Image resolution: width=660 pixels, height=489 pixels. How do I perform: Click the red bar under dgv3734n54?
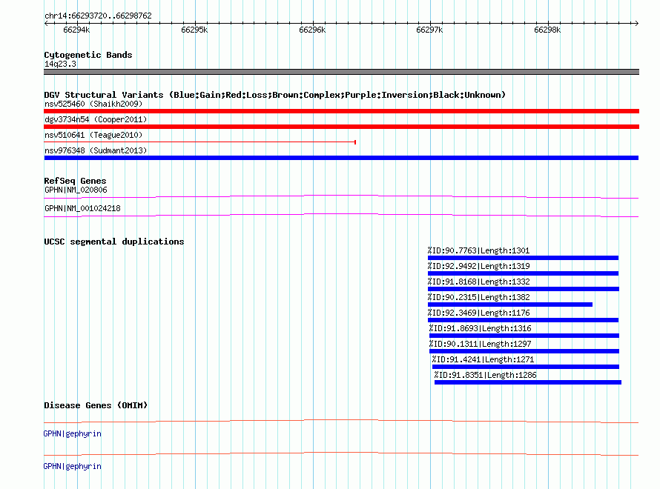click(341, 127)
